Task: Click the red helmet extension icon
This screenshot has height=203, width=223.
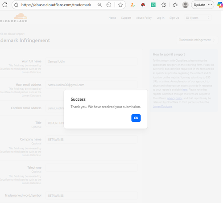Action: 143,5
